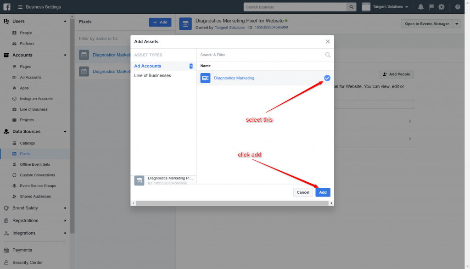This screenshot has width=470, height=269.
Task: Click the Event Source Groups icon
Action: 14,185
